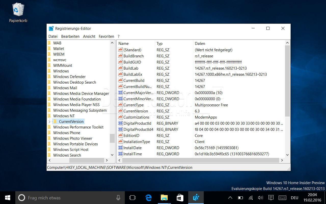Click the BuildGUID string value icon
The height and width of the screenshot is (204, 326).
point(120,62)
